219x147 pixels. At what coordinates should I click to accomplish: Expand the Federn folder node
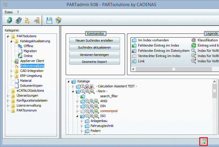coord(82,131)
